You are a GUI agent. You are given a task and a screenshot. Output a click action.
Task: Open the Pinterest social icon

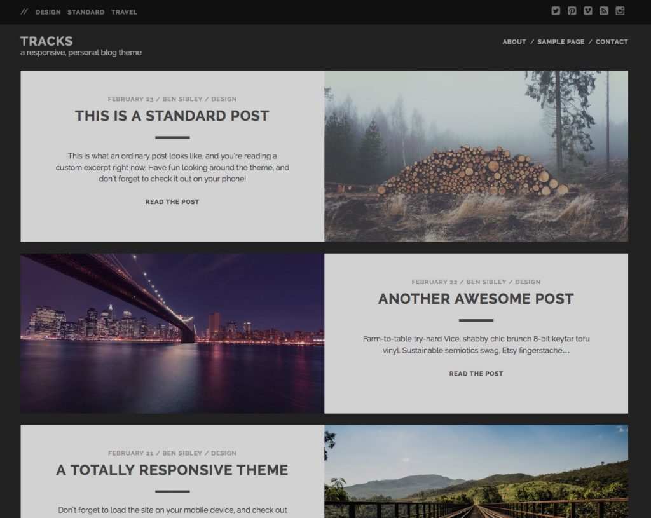(572, 11)
